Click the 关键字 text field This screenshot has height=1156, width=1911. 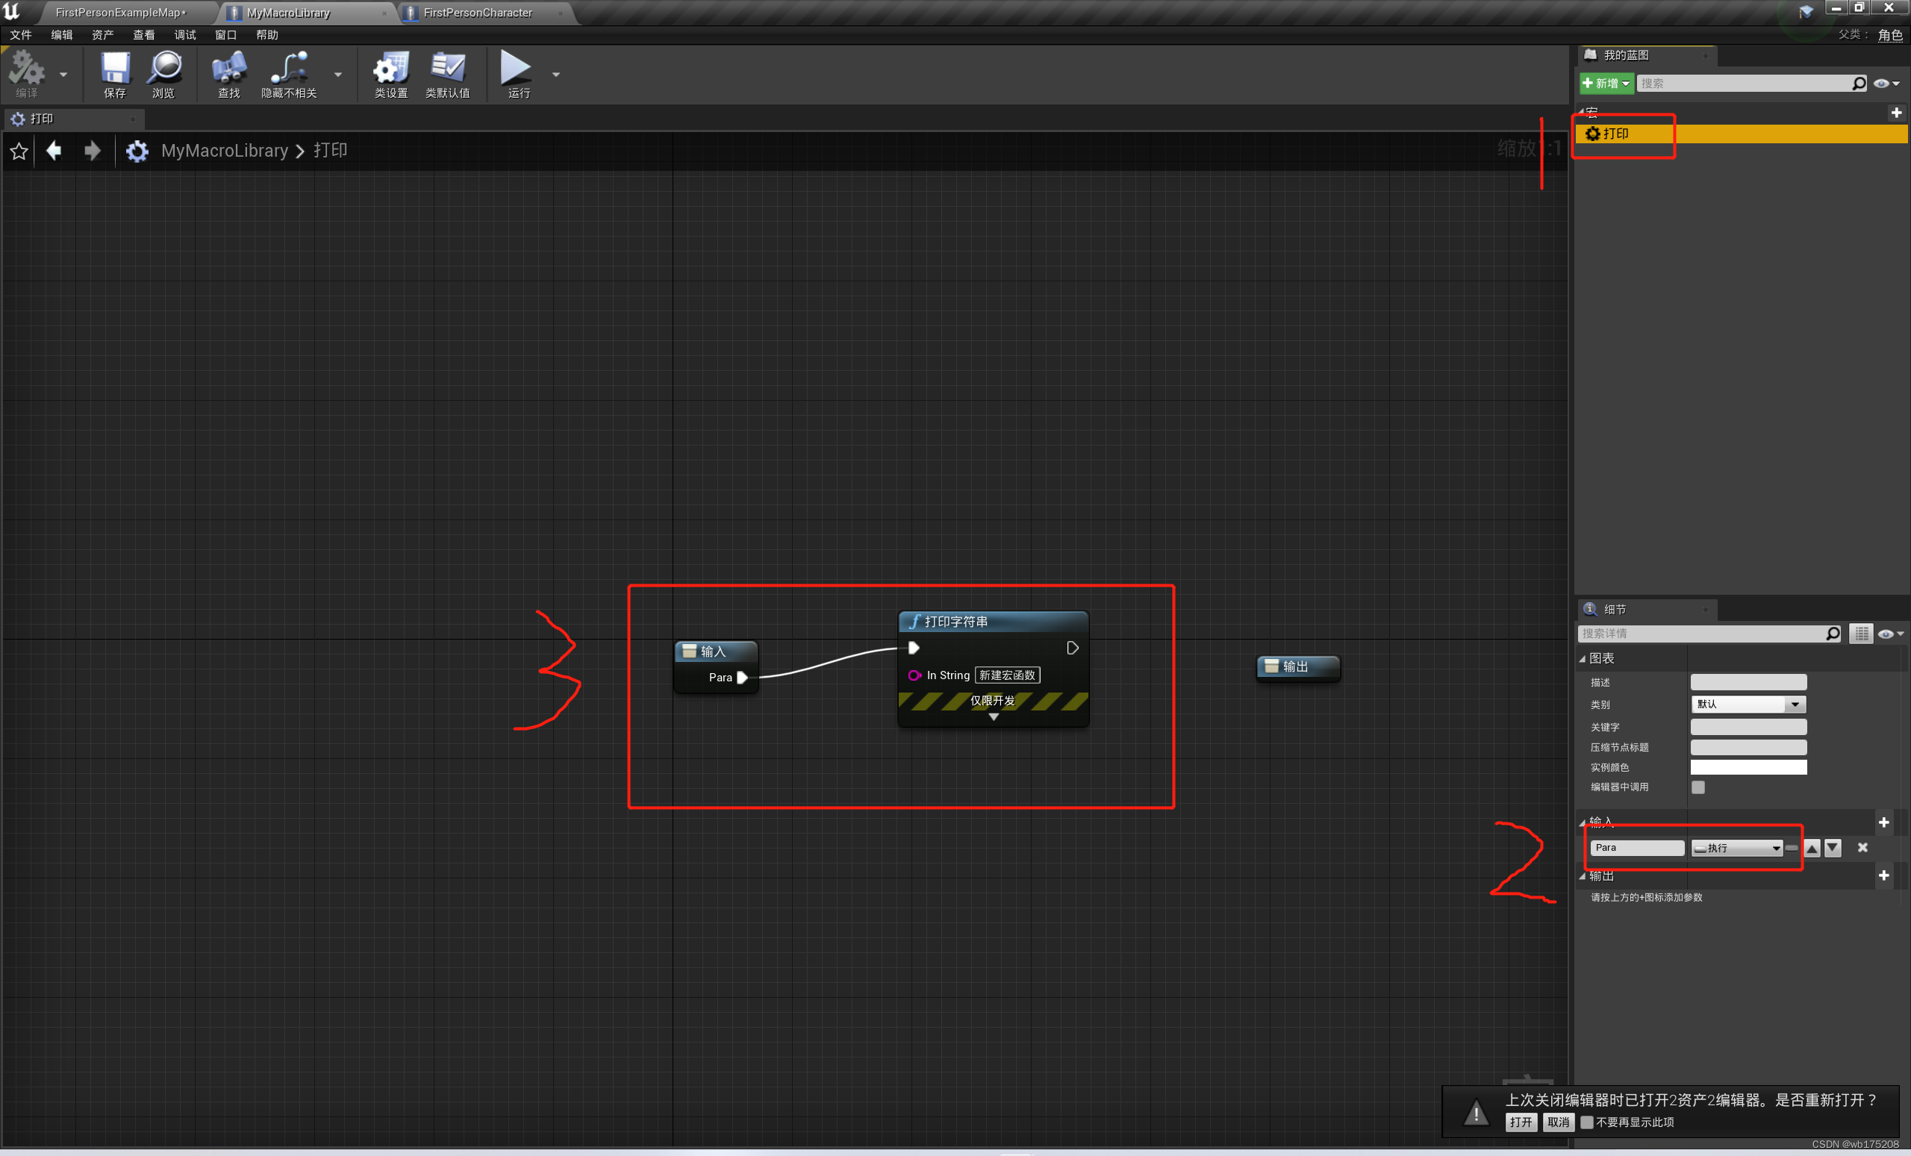(1748, 727)
